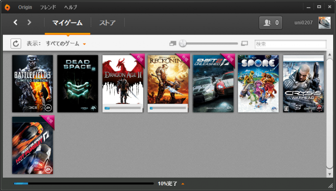Expand download details arrow beside 10%完了
336x191 pixels.
[183, 184]
